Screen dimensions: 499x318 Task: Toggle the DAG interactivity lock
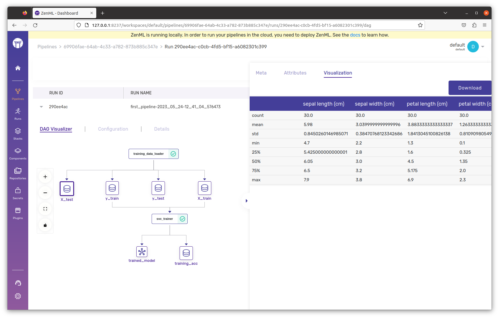click(45, 225)
